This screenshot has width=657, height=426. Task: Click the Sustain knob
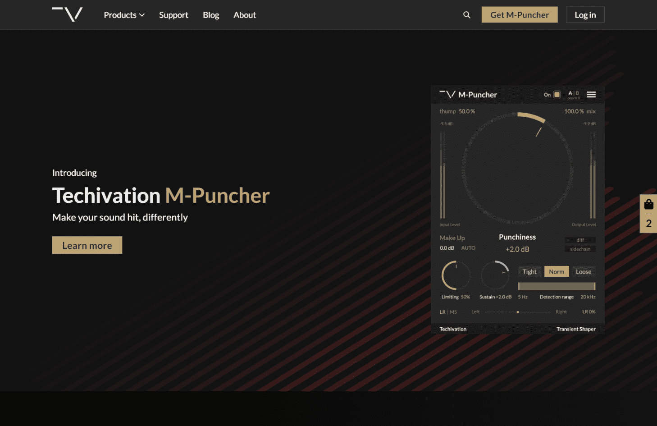pyautogui.click(x=495, y=275)
